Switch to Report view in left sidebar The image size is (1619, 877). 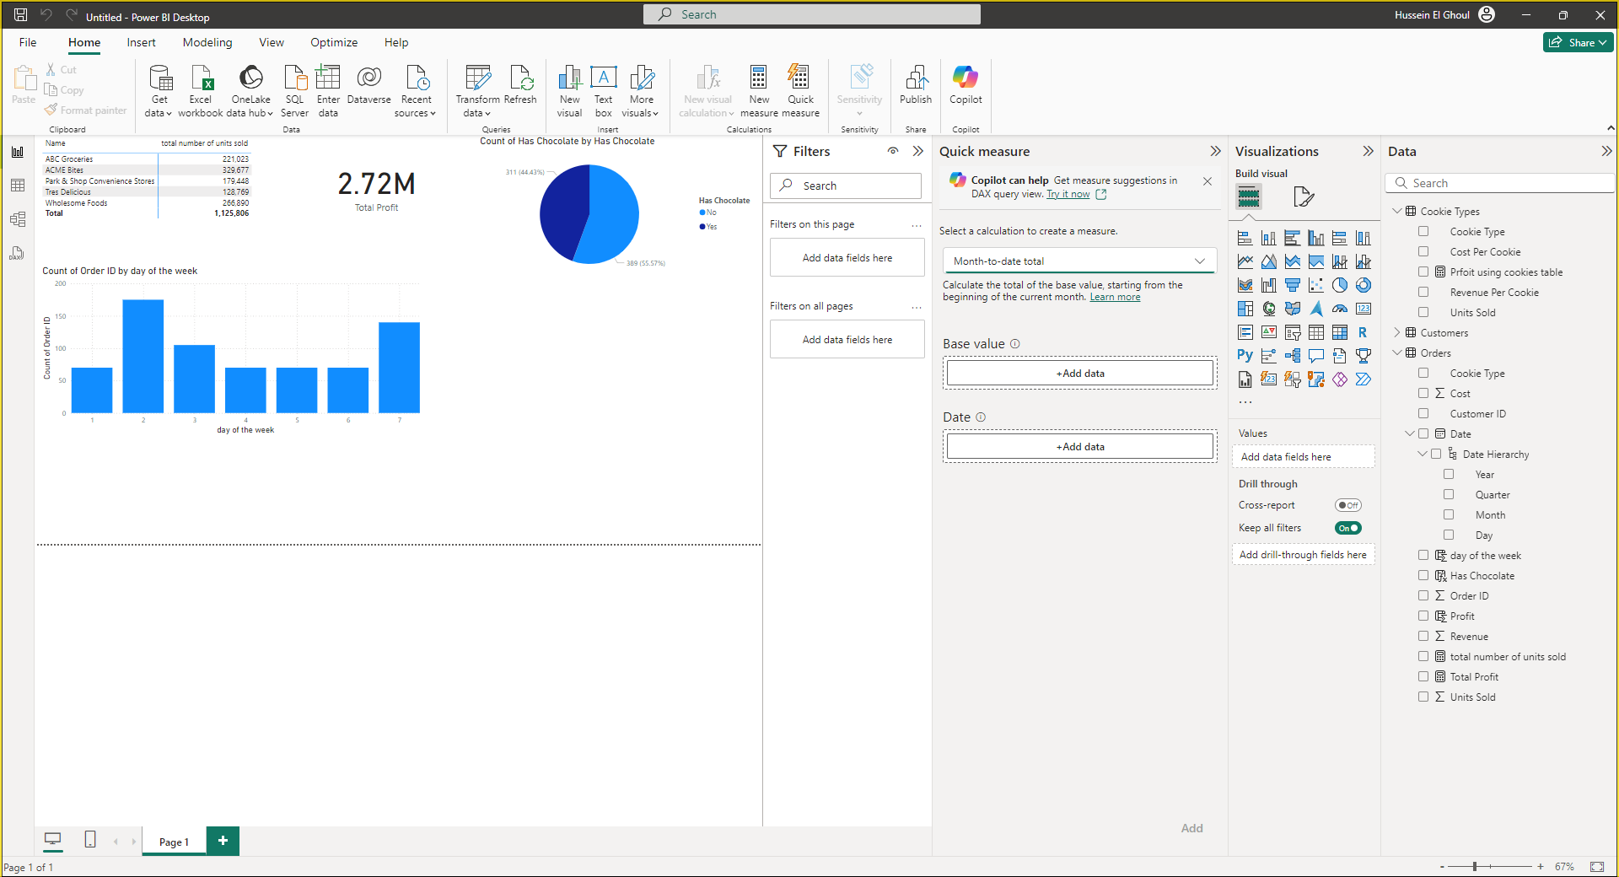coord(18,152)
